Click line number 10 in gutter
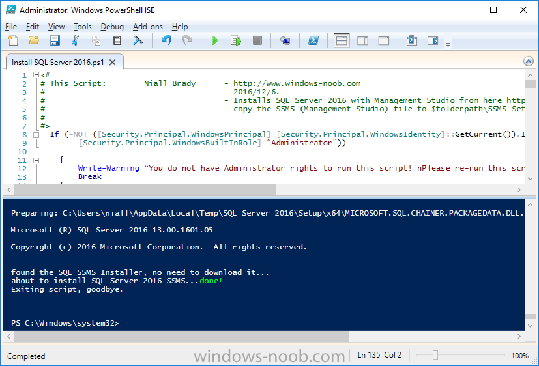The image size is (539, 366). [x=22, y=152]
